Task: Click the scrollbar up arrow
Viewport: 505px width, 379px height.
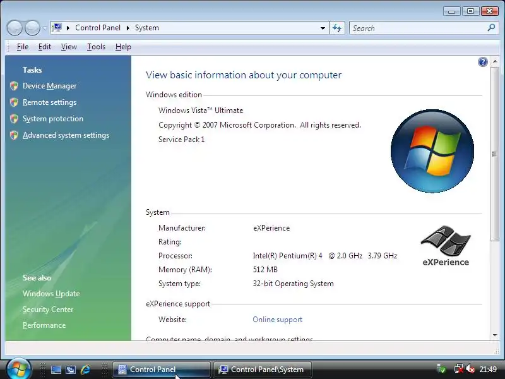Action: pyautogui.click(x=495, y=61)
